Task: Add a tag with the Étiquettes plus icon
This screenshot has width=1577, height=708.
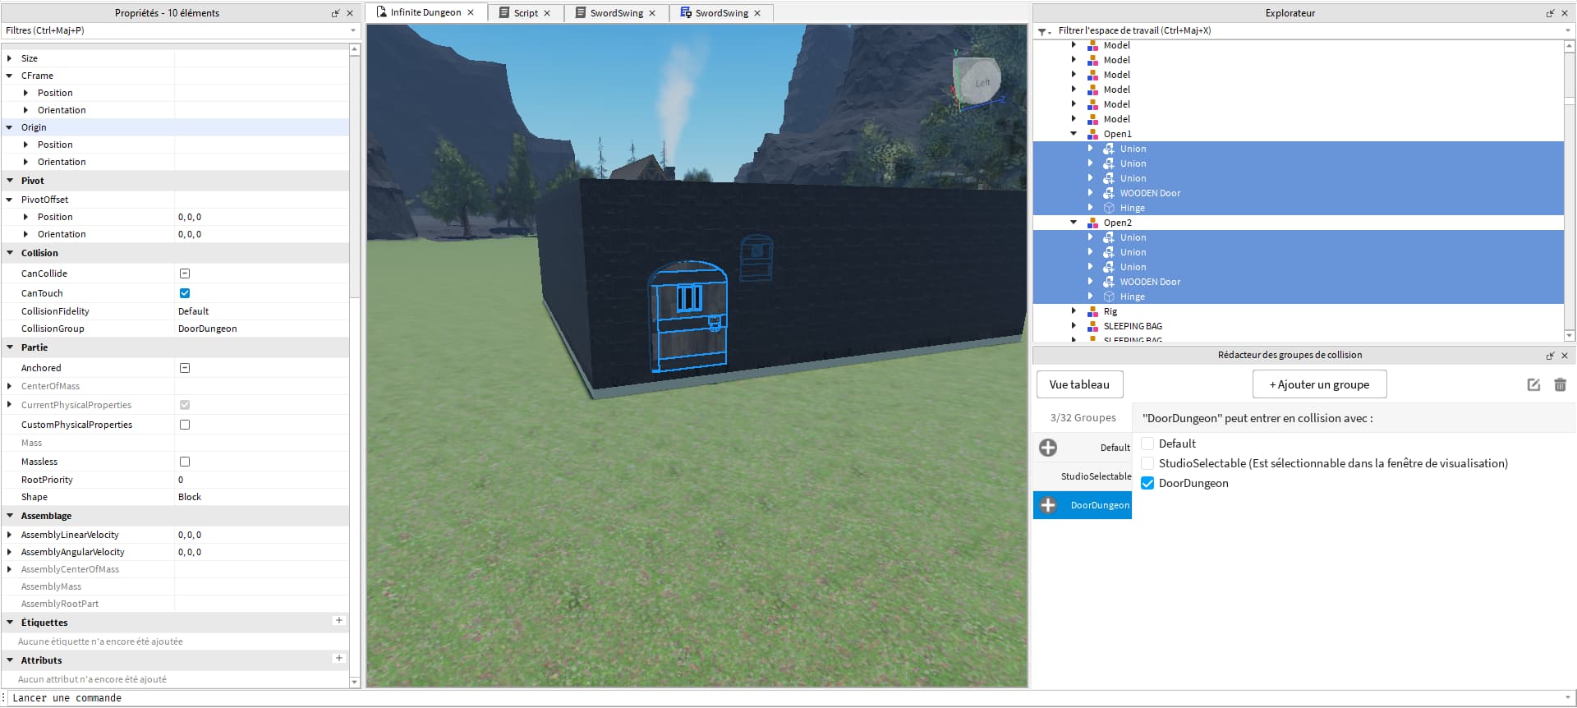Action: tap(338, 621)
